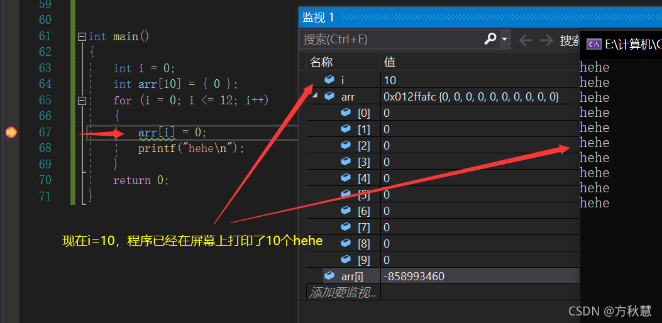Click the 名称 column header
662x323 pixels.
coord(321,62)
